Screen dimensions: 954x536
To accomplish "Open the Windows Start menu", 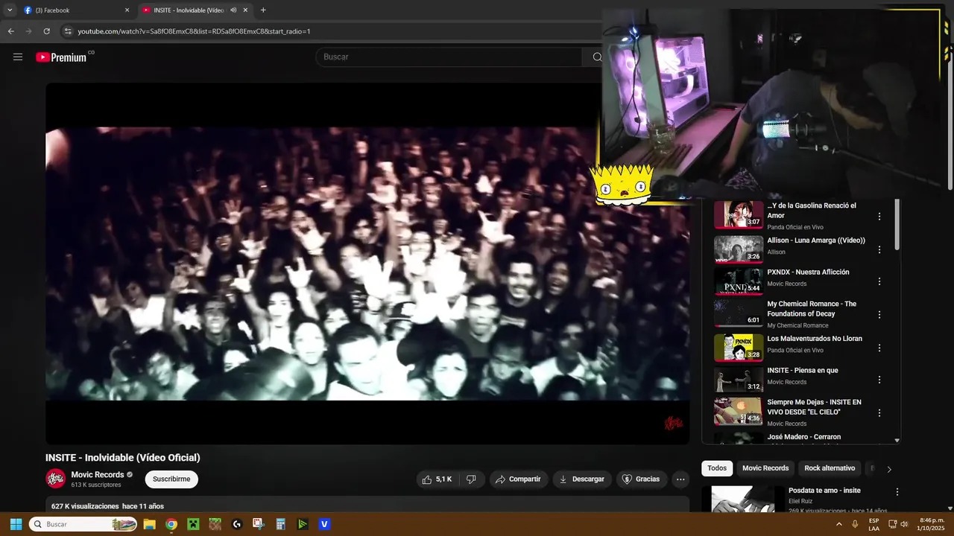I will pos(16,524).
